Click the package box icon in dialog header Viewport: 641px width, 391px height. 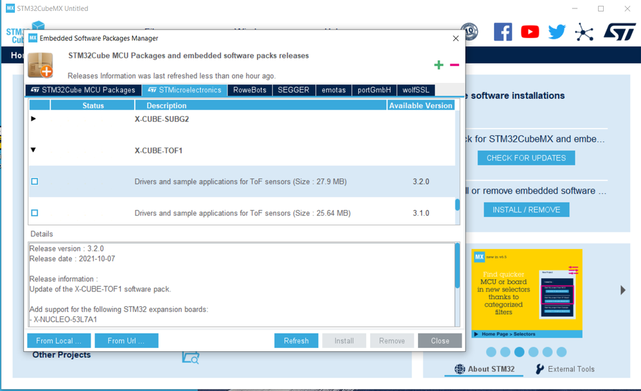40,65
